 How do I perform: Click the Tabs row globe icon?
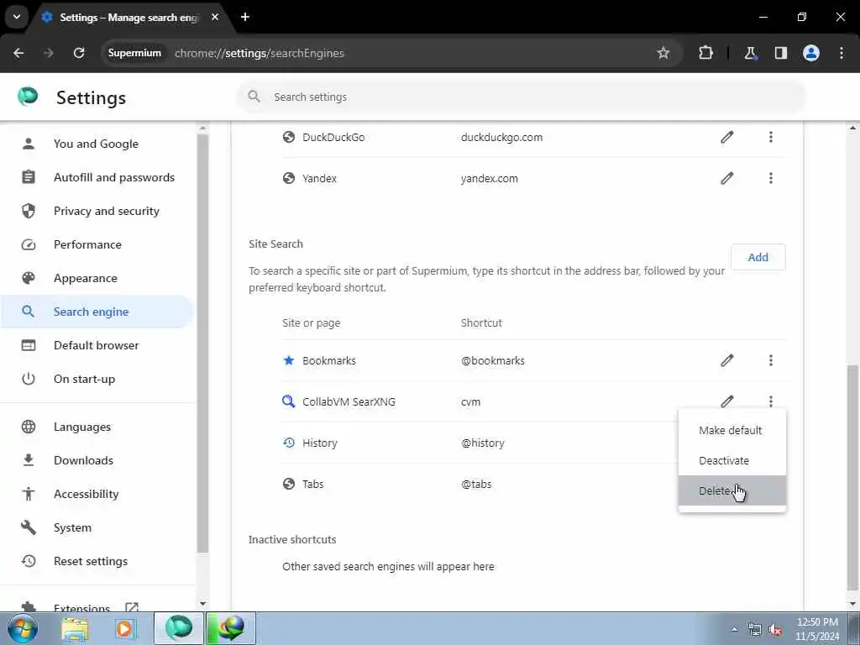click(289, 484)
